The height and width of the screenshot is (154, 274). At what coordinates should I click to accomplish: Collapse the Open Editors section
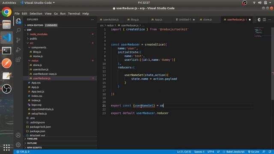click(x=60, y=25)
